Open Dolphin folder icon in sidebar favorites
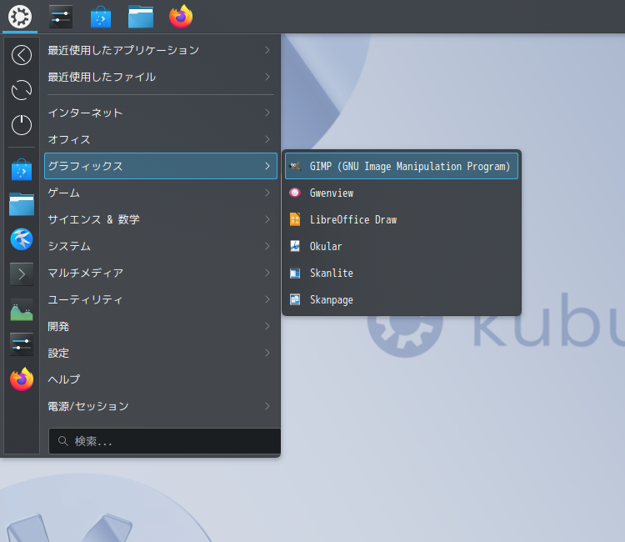Image resolution: width=625 pixels, height=542 pixels. [22, 204]
